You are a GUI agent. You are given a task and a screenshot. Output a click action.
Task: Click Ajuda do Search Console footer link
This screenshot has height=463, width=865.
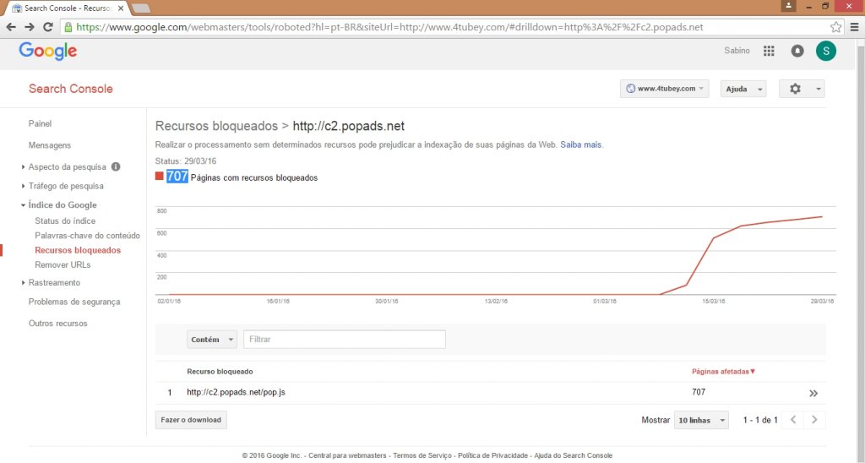click(574, 455)
